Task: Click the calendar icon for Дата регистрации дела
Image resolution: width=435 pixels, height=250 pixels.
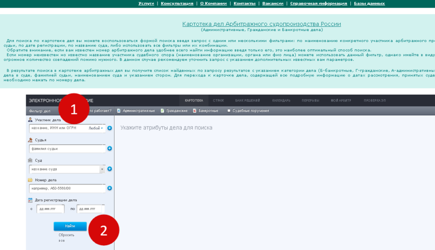Action: click(x=30, y=200)
